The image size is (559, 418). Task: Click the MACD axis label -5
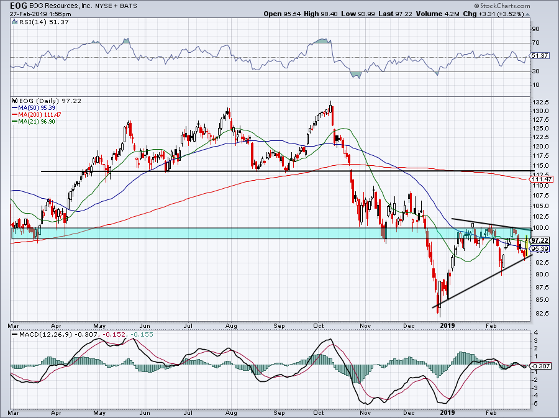[535, 403]
